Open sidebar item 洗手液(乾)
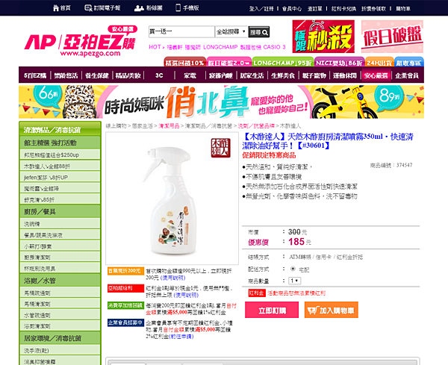Screen dimensions: 448x365 pos(60,350)
